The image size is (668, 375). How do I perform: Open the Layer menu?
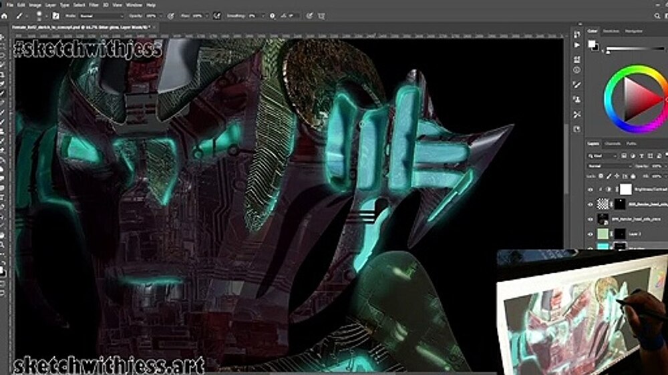(50, 5)
